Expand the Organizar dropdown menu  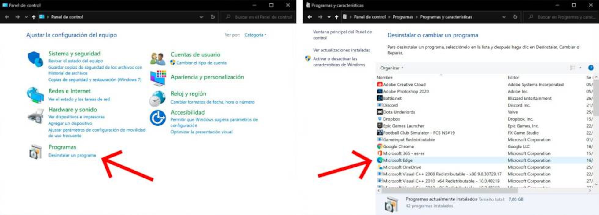pyautogui.click(x=391, y=68)
